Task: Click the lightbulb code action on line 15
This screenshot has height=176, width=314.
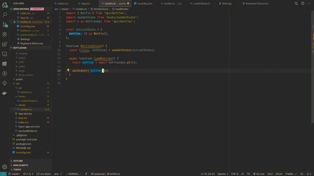Action: click(x=68, y=70)
